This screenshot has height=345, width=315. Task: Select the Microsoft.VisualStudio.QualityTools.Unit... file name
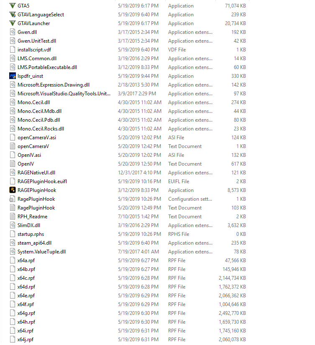pyautogui.click(x=64, y=94)
